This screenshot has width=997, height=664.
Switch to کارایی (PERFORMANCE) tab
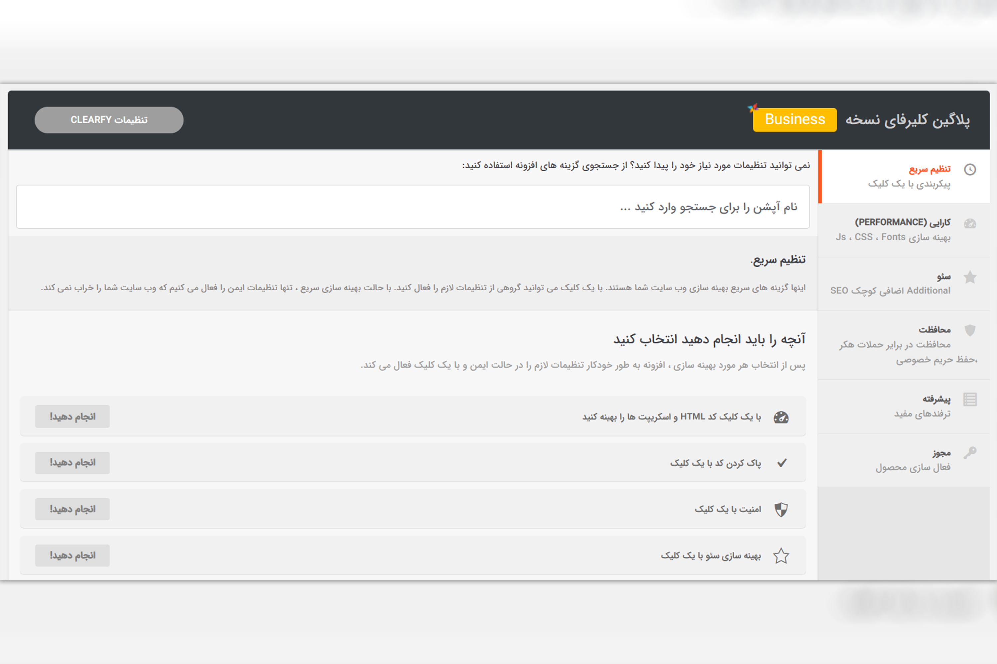pos(903,223)
